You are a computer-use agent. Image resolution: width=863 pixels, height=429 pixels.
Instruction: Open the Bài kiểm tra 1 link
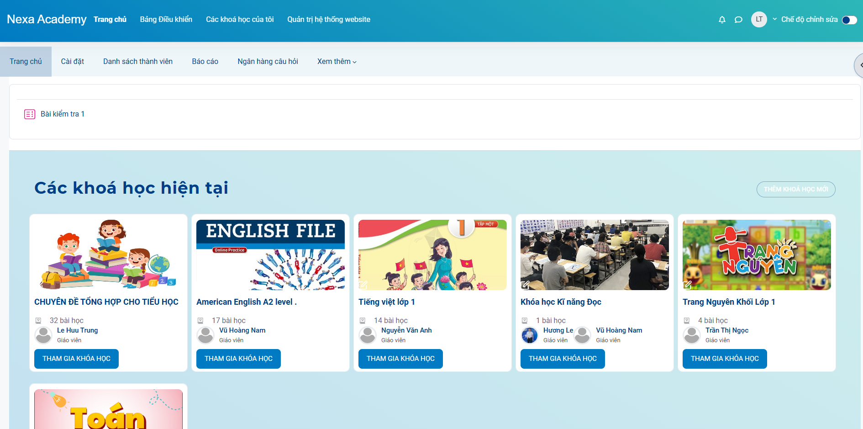[x=63, y=114]
